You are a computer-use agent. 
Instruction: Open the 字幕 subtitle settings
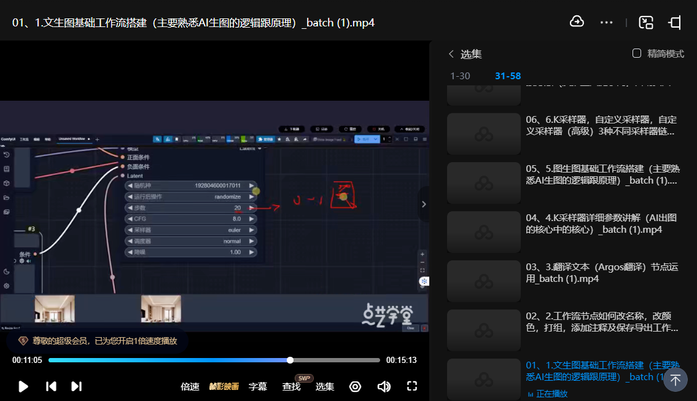[x=258, y=387]
